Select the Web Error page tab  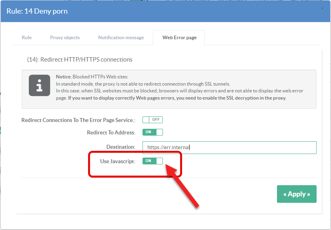[x=179, y=38]
